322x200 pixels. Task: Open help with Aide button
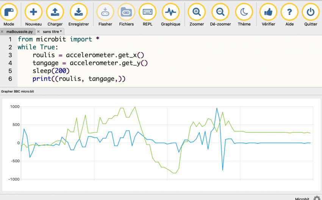(x=289, y=15)
